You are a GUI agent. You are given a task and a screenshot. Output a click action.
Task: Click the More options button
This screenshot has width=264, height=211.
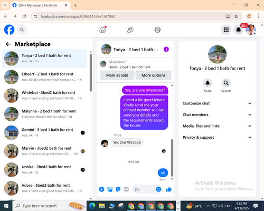tap(154, 75)
